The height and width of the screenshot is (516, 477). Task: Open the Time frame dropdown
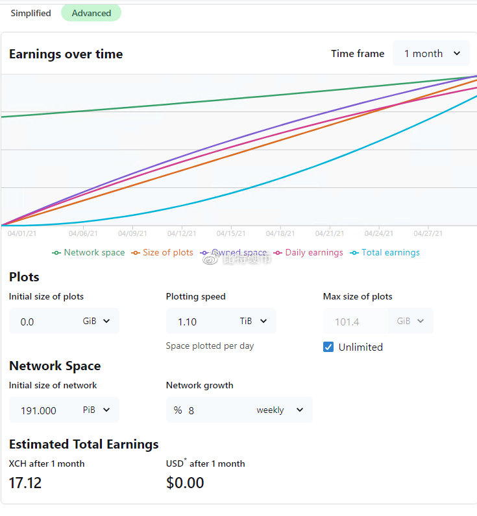click(431, 54)
